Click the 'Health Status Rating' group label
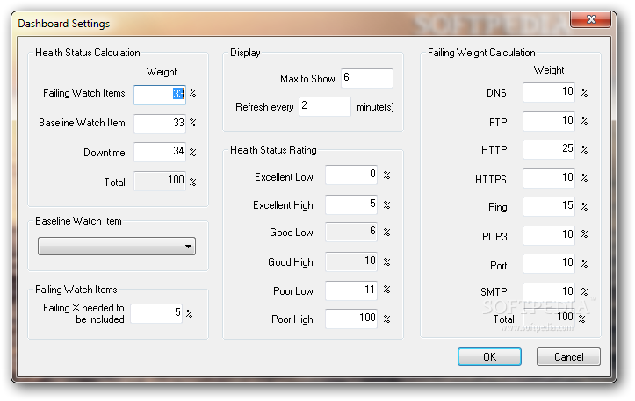This screenshot has width=635, height=401. coord(273,150)
